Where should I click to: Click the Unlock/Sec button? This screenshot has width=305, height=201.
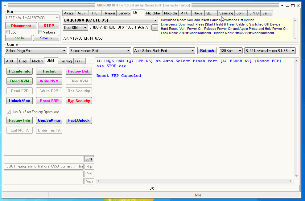tap(20, 101)
